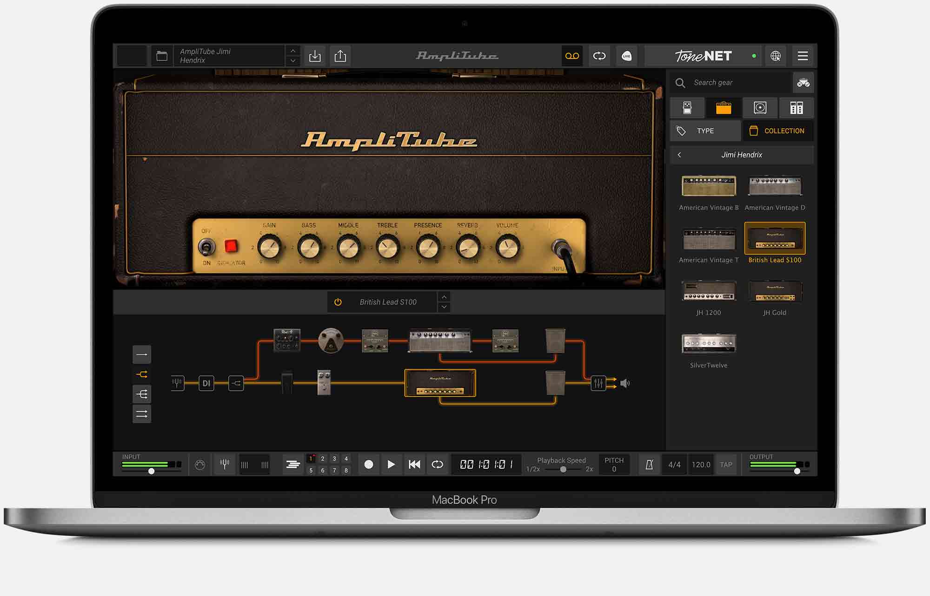Open the Custom Shop car icon
The width and height of the screenshot is (930, 596).
coord(803,83)
